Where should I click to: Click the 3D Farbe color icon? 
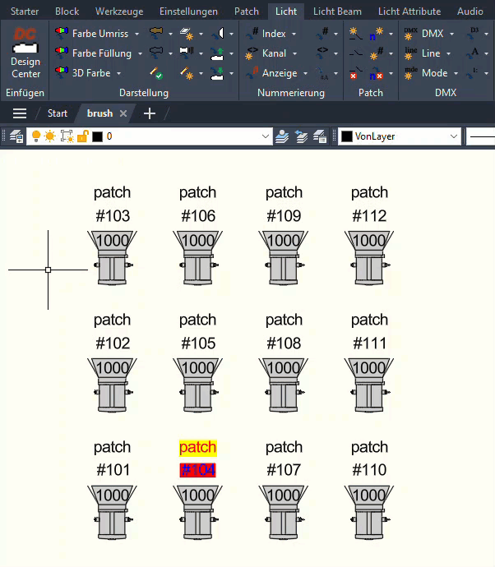coord(62,72)
